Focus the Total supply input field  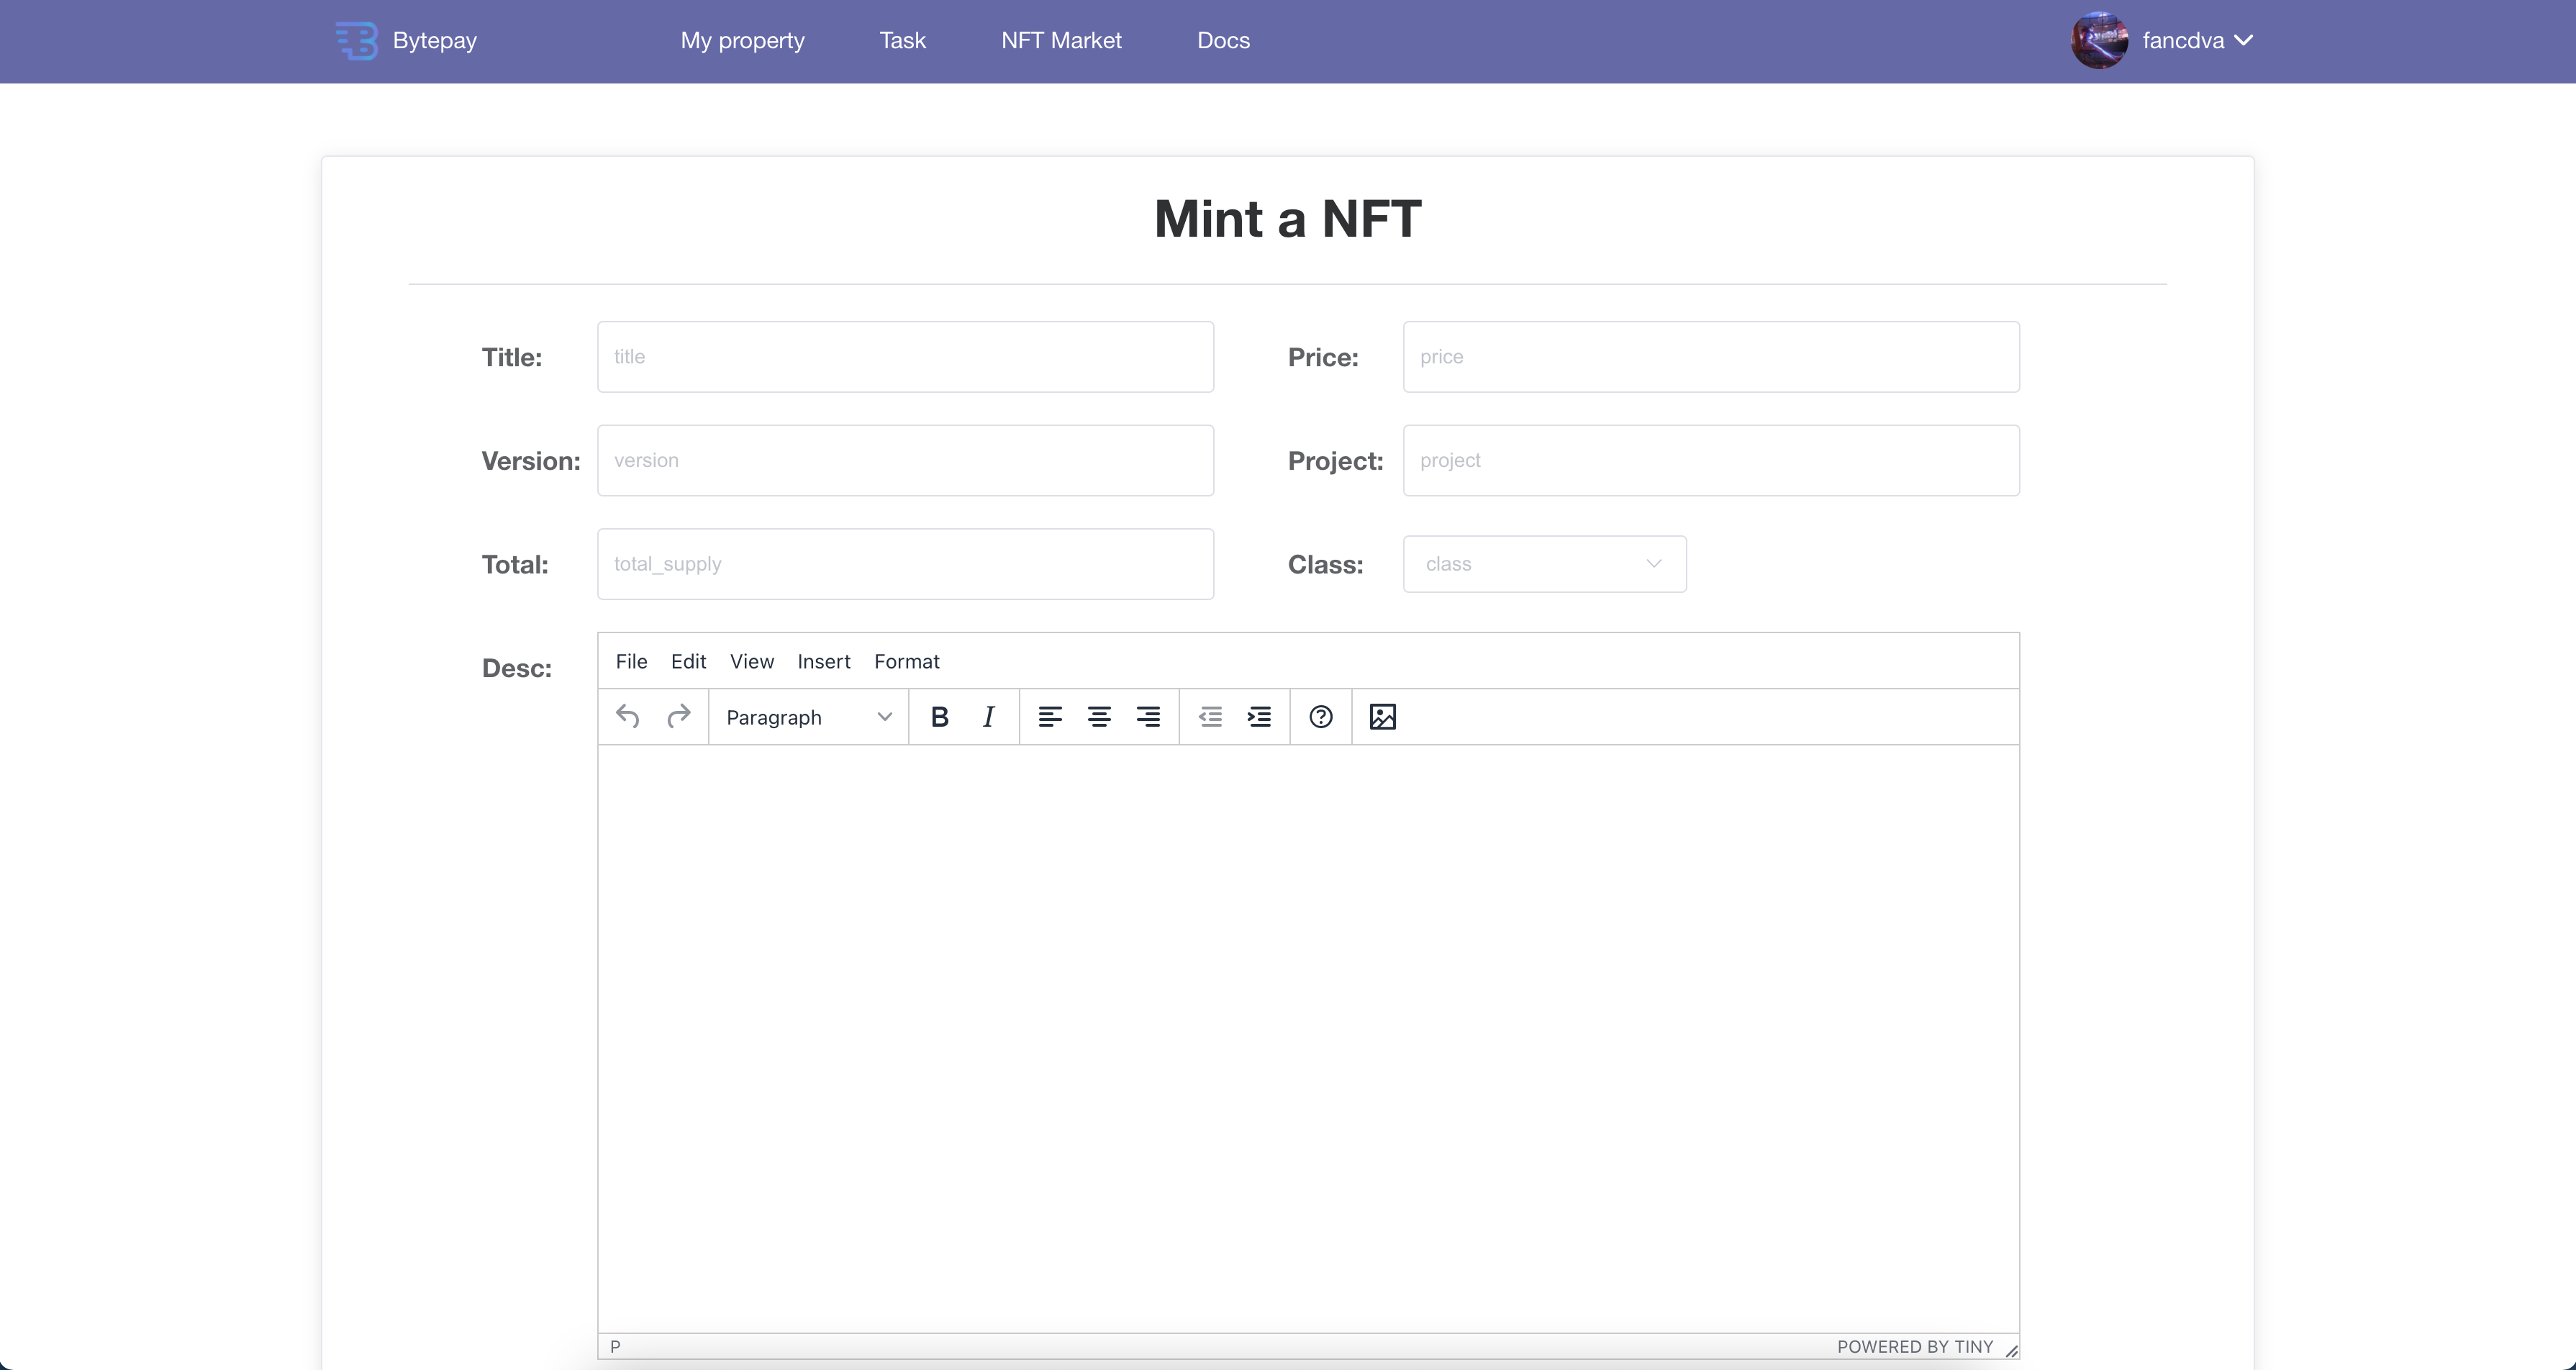pyautogui.click(x=905, y=564)
